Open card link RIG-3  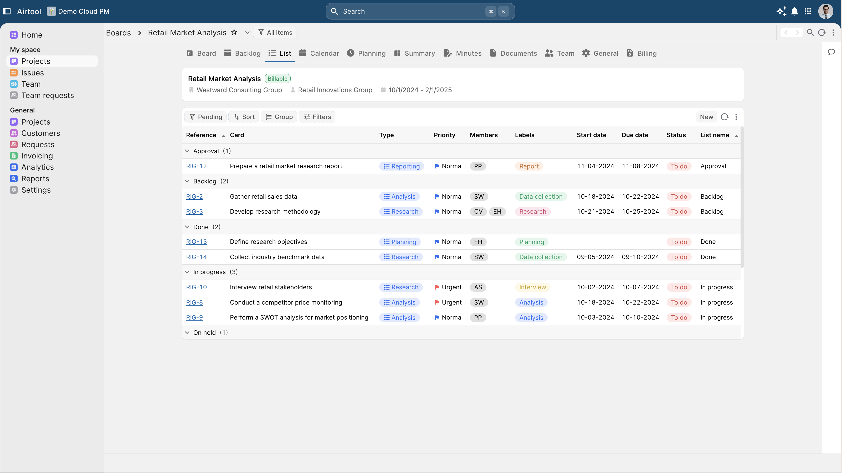pos(194,212)
